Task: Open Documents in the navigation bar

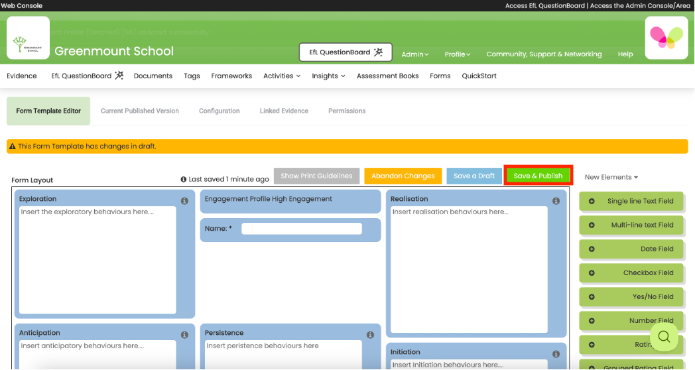Action: point(153,76)
